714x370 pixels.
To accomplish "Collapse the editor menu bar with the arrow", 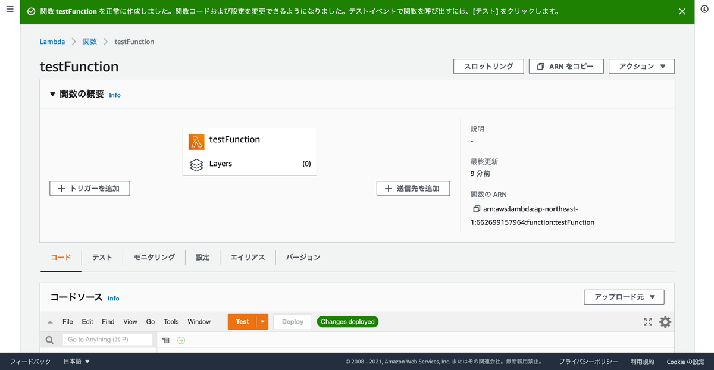I will coord(50,322).
